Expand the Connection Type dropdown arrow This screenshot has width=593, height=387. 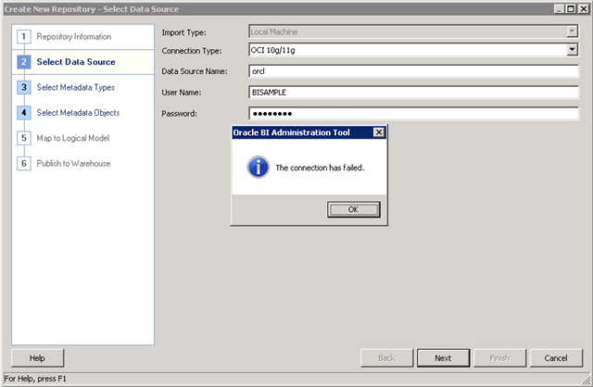pos(573,50)
